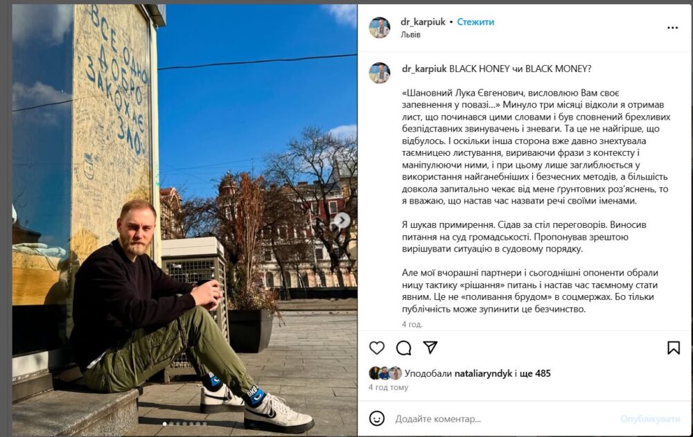Screen dimensions: 693x437
Task: Click Опублікувати to post comment
Action: coord(650,419)
